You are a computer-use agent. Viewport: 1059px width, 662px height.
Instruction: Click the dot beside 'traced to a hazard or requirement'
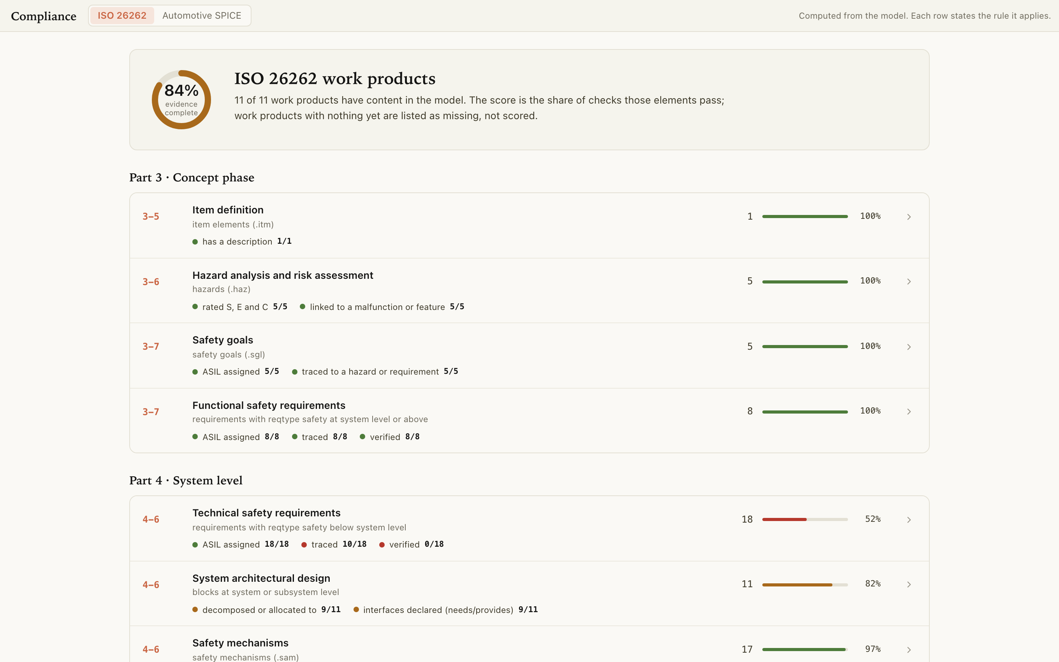pos(294,372)
